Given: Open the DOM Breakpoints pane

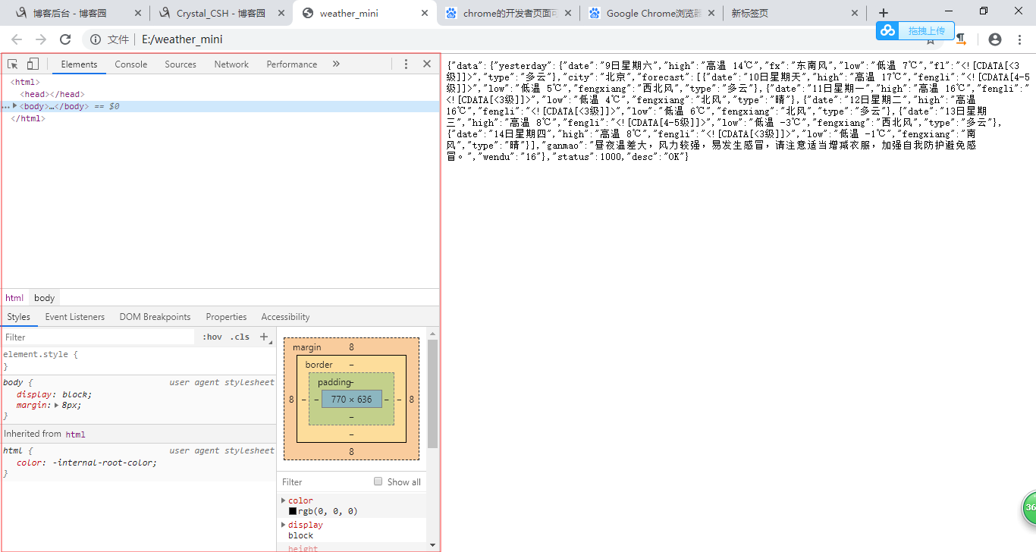Looking at the screenshot, I should click(x=155, y=317).
